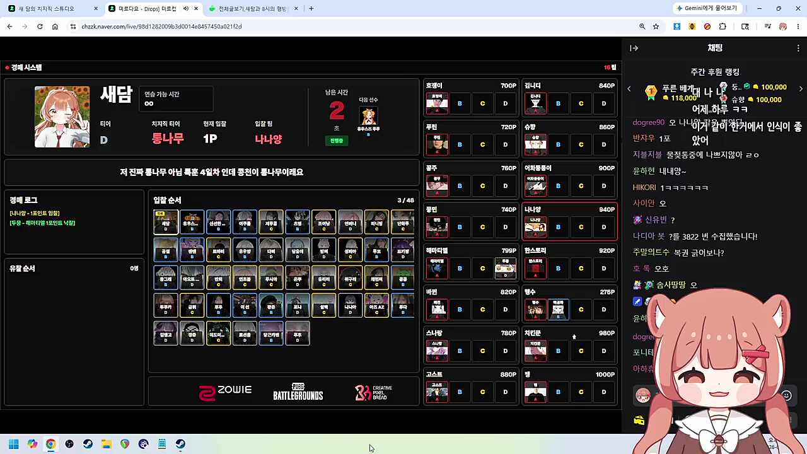
Task: Open the Extensions puzzle icon
Action: 723,26
